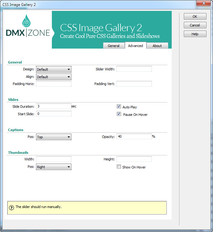The width and height of the screenshot is (213, 232).
Task: Disable the Auto Play checkbox
Action: point(119,107)
